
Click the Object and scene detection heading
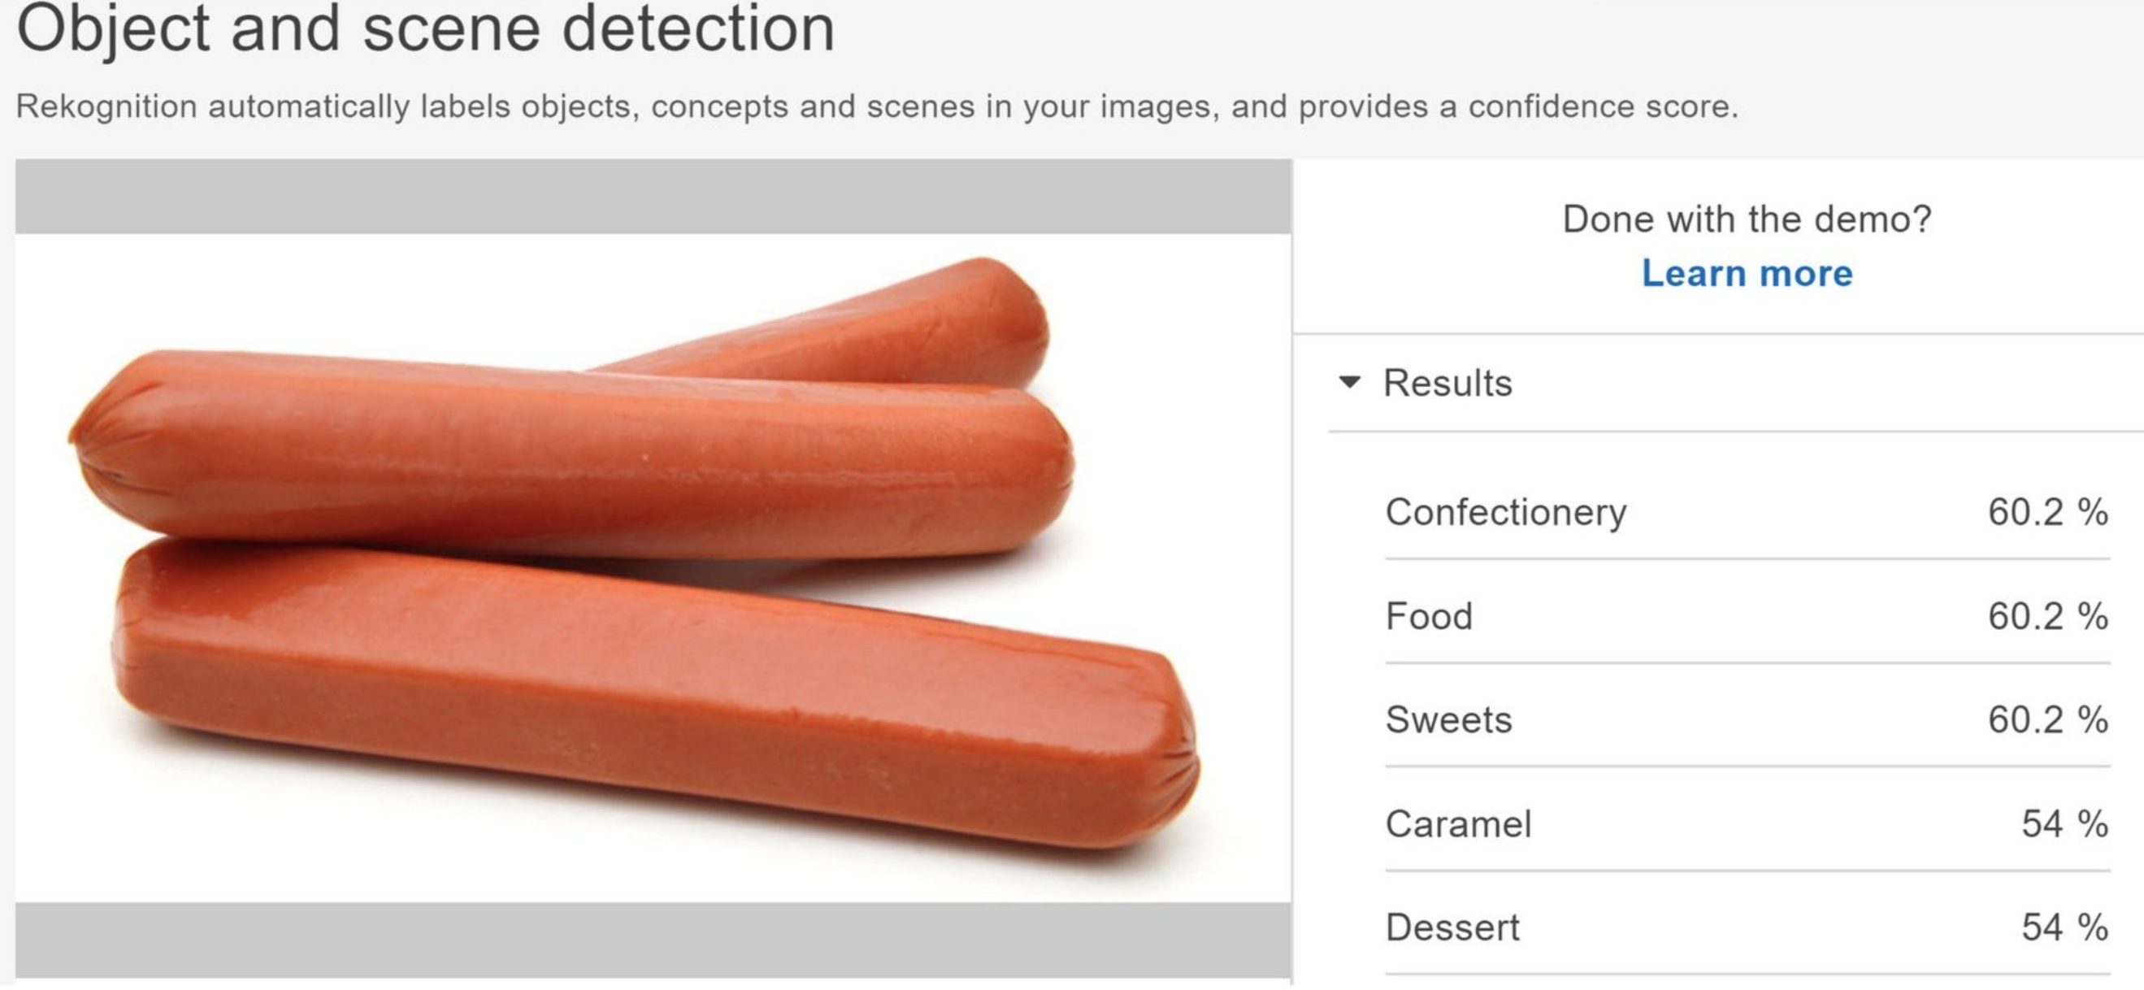click(425, 28)
